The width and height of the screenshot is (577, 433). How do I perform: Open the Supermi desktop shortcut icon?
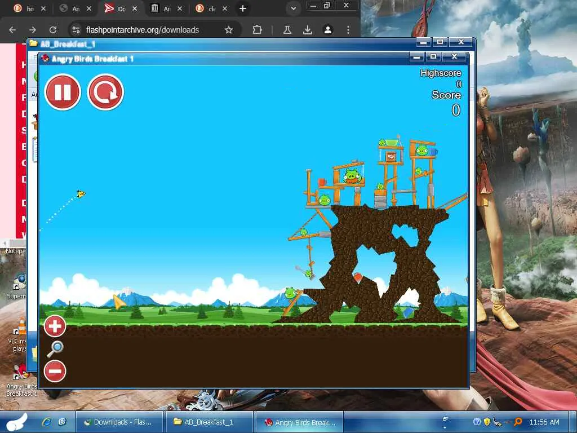click(17, 286)
